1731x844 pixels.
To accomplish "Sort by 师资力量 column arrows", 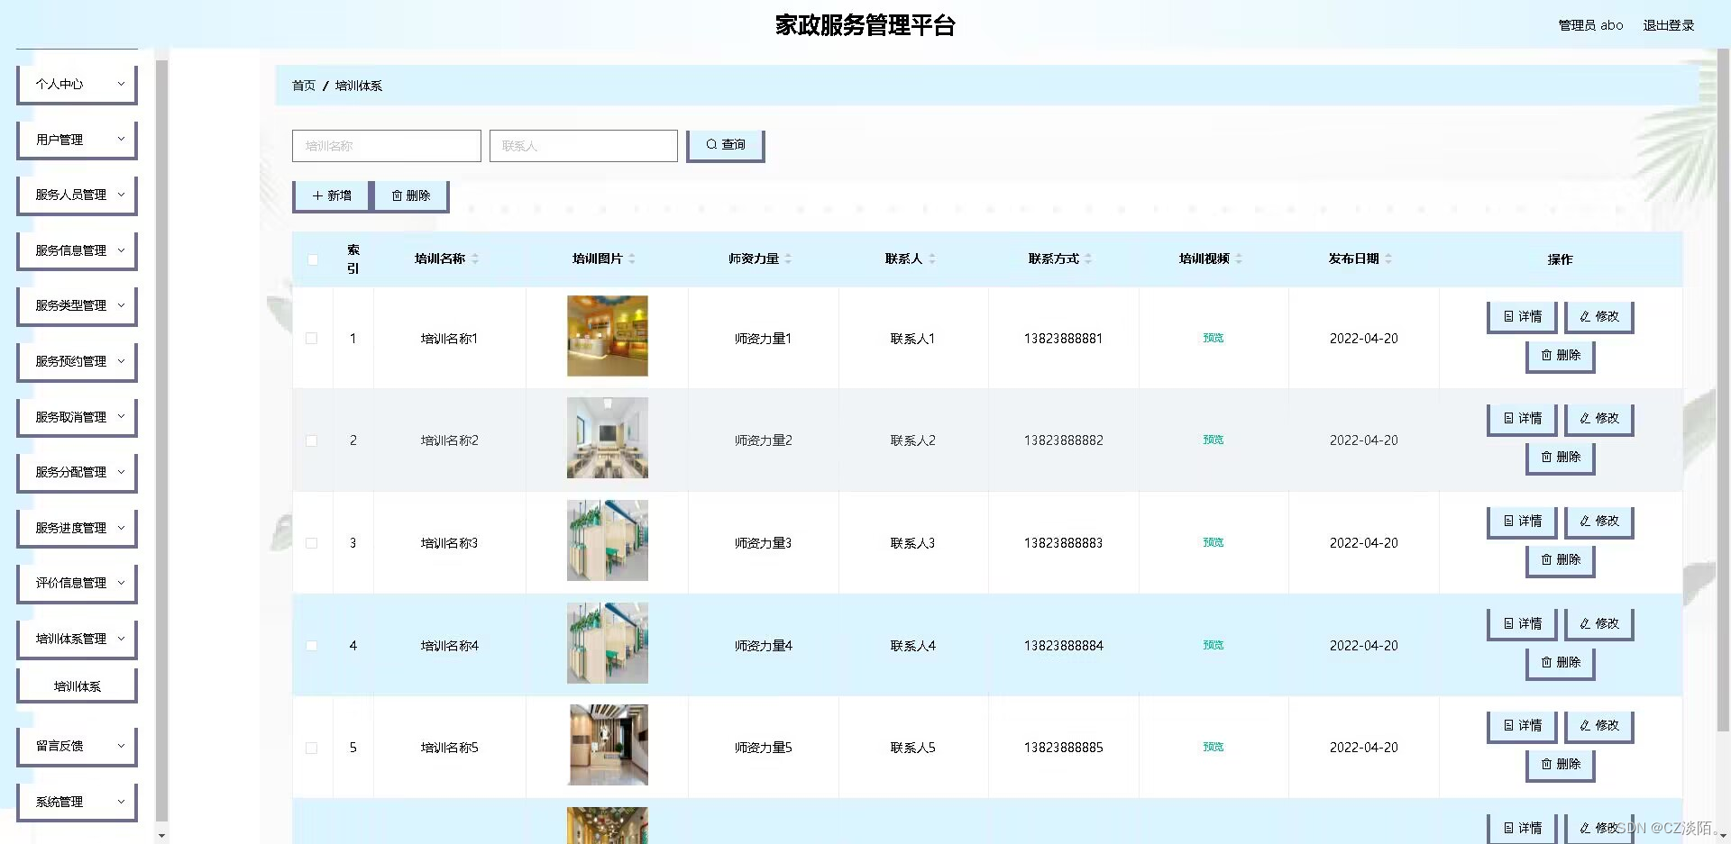I will (x=788, y=259).
